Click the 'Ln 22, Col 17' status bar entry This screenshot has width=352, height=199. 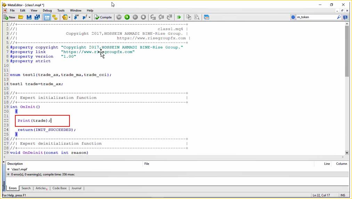coord(321,195)
